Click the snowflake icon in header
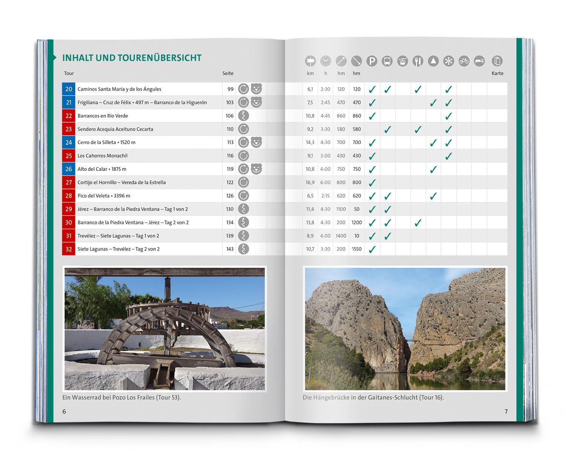Viewport: 565px width, 461px height. point(449,61)
